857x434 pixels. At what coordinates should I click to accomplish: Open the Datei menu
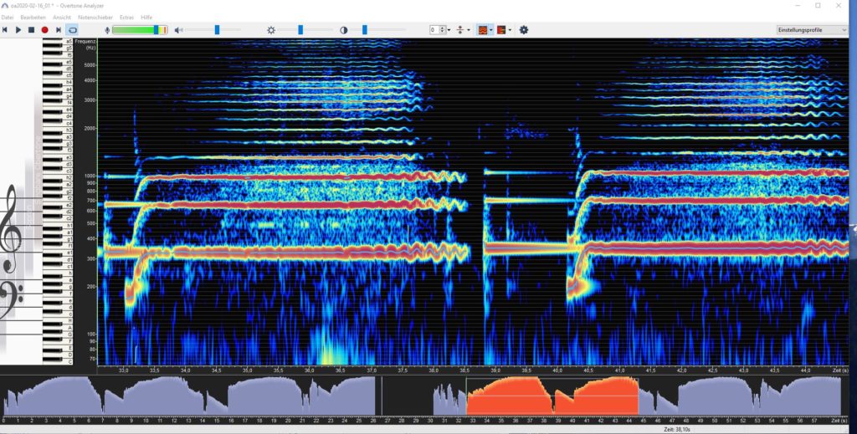click(7, 17)
